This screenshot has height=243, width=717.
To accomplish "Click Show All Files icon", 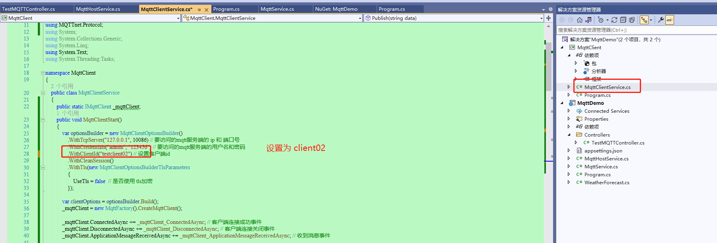I will point(632,20).
